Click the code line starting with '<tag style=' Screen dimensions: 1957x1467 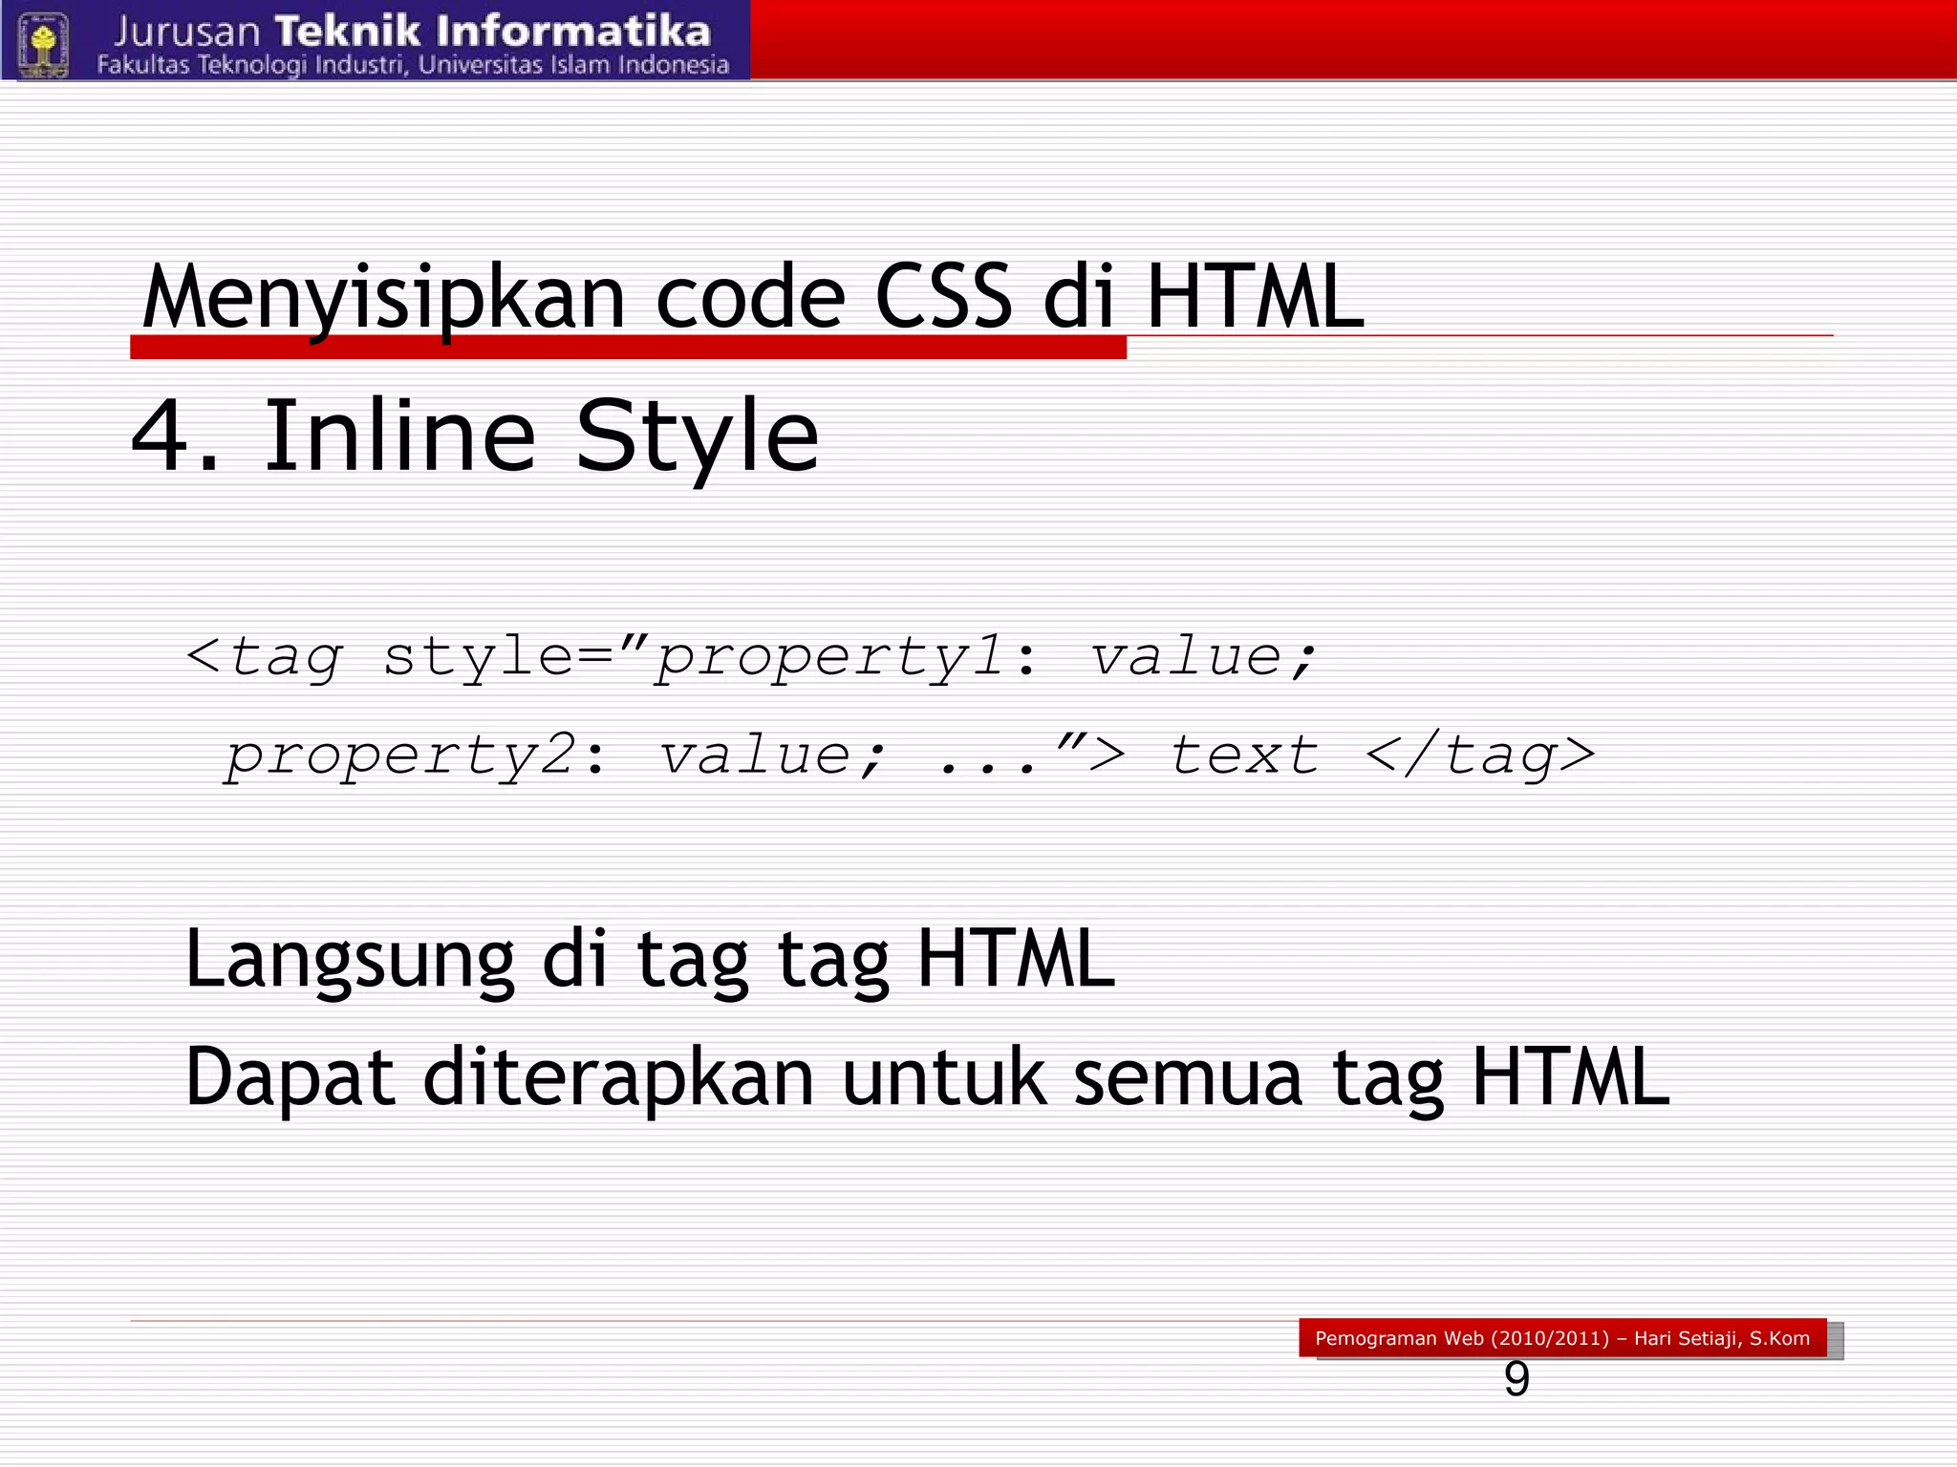(752, 658)
